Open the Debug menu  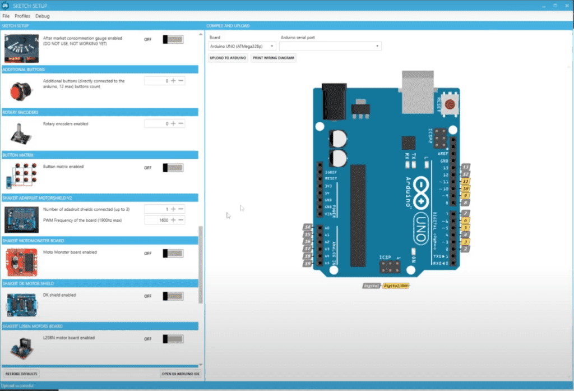(x=43, y=16)
